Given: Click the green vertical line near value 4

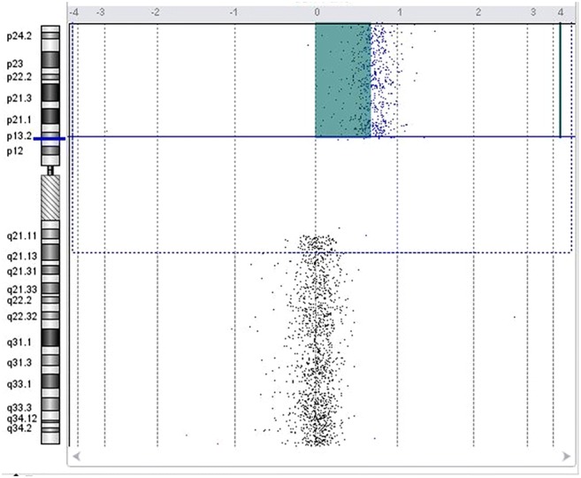Looking at the screenshot, I should (x=560, y=80).
